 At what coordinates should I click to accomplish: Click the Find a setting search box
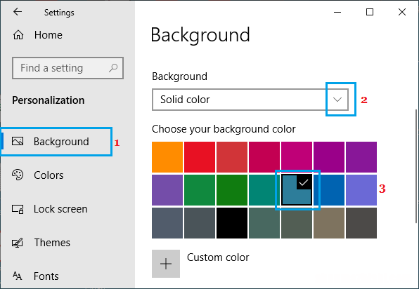coord(67,68)
